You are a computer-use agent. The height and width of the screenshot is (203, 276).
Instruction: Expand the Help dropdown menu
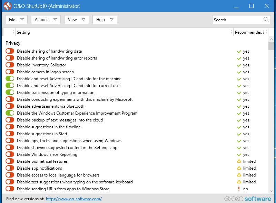(105, 20)
